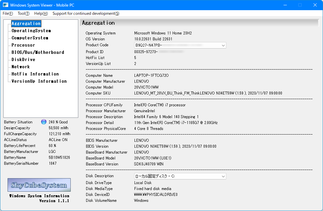The image size is (323, 211).
Task: Click the Aggregation panel heading
Action: point(98,23)
